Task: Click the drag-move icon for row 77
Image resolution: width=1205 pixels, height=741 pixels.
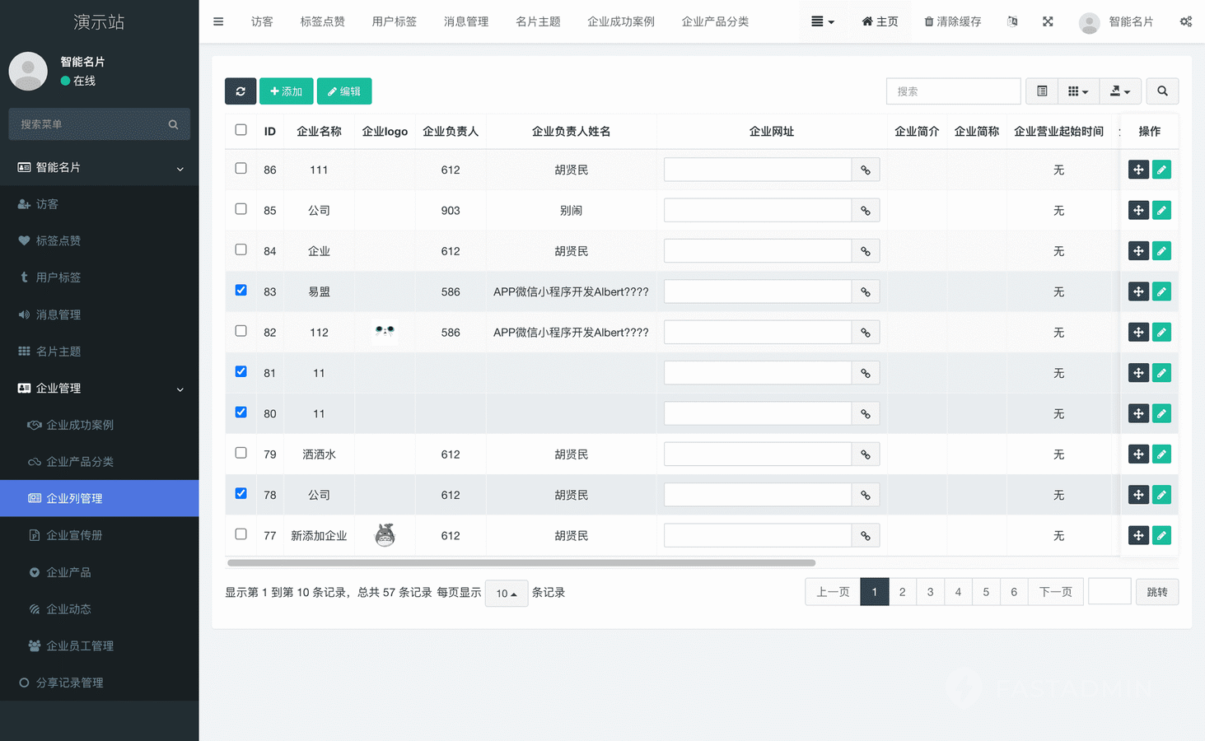Action: [x=1137, y=535]
